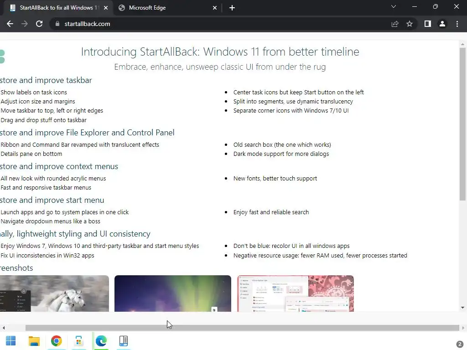Click 'Don't be blue: recolor UI' text
The image size is (467, 350).
pyautogui.click(x=291, y=246)
